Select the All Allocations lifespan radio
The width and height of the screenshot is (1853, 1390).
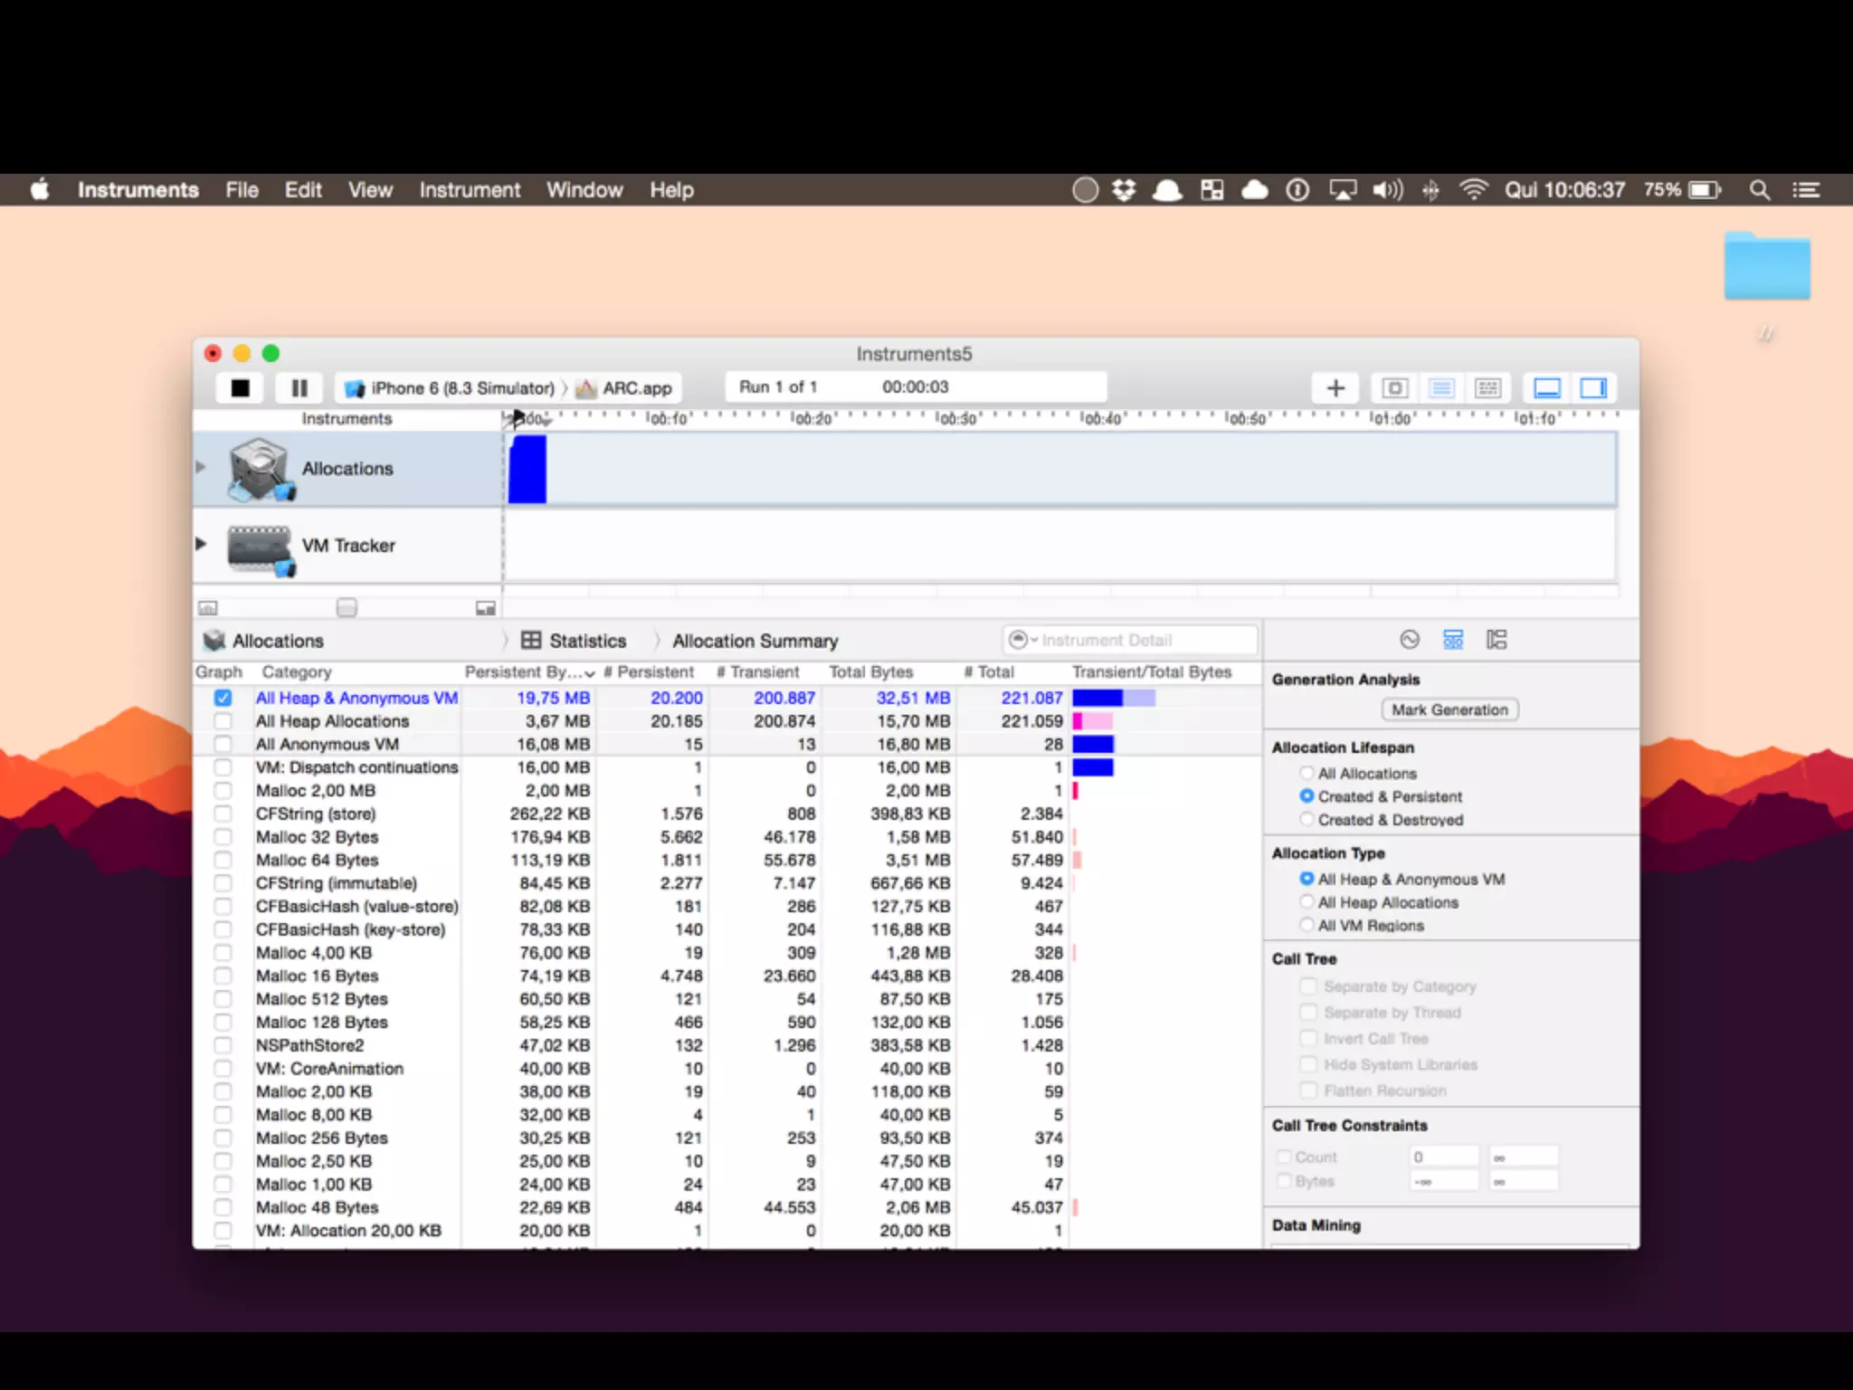[x=1307, y=773]
